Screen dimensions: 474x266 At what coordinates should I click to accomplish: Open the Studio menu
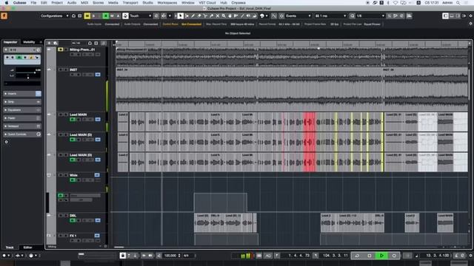pyautogui.click(x=148, y=3)
